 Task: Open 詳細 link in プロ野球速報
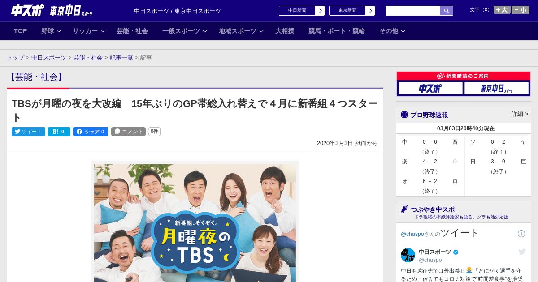click(520, 114)
